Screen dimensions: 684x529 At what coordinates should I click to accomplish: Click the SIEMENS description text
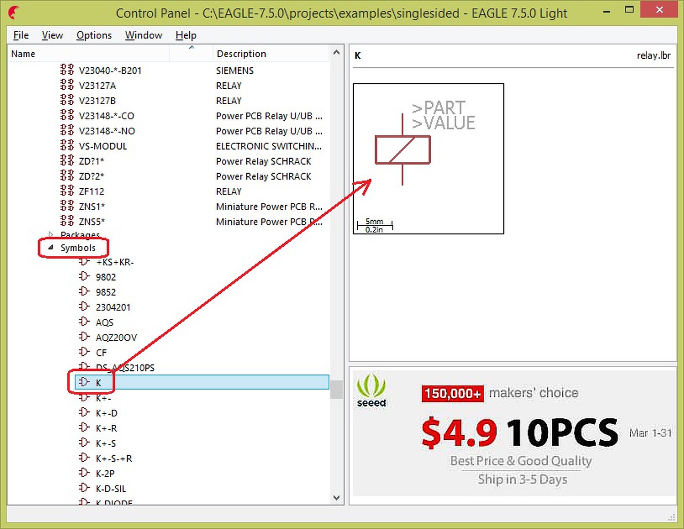point(235,71)
